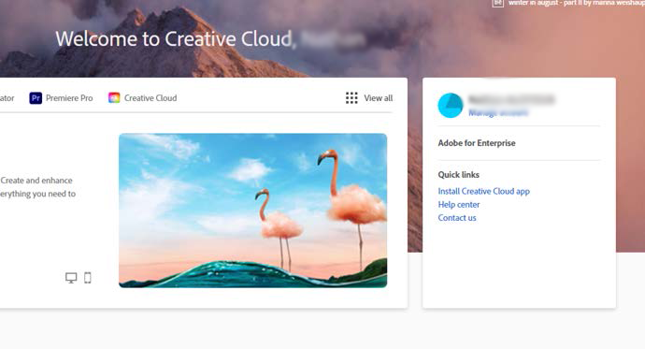Image resolution: width=645 pixels, height=349 pixels.
Task: Click the blue profile avatar
Action: tap(451, 106)
